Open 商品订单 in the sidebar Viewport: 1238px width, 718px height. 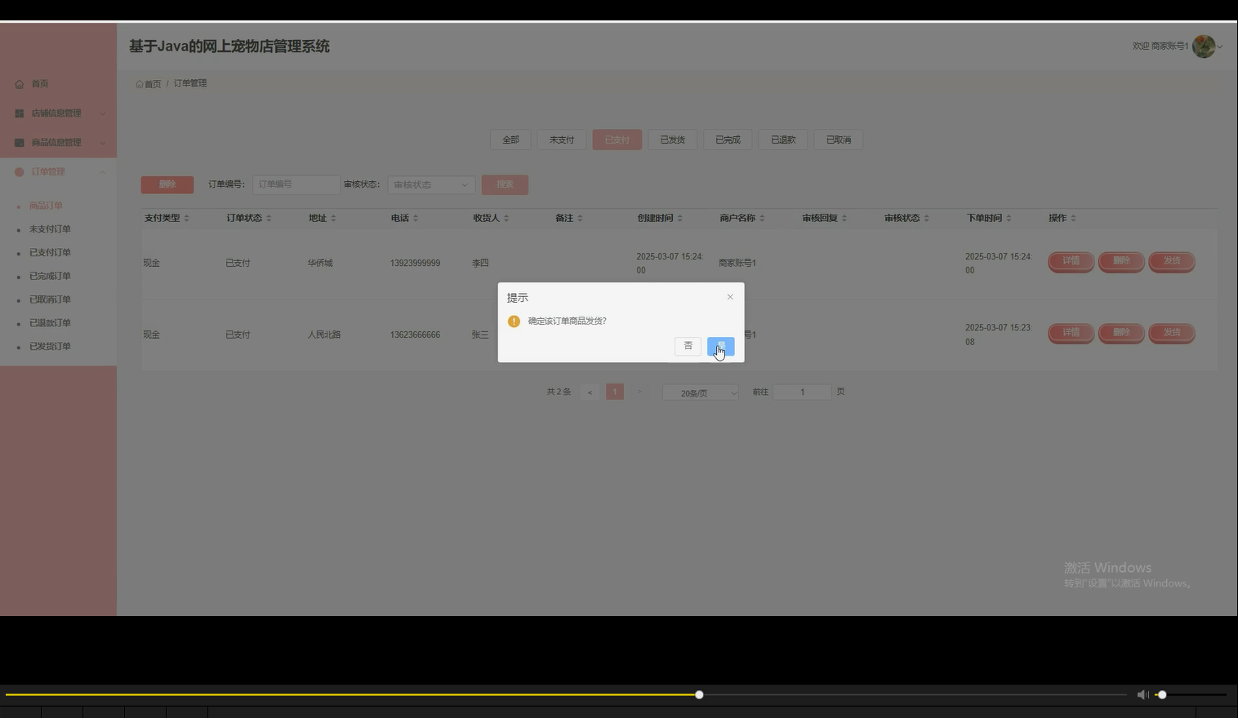46,206
